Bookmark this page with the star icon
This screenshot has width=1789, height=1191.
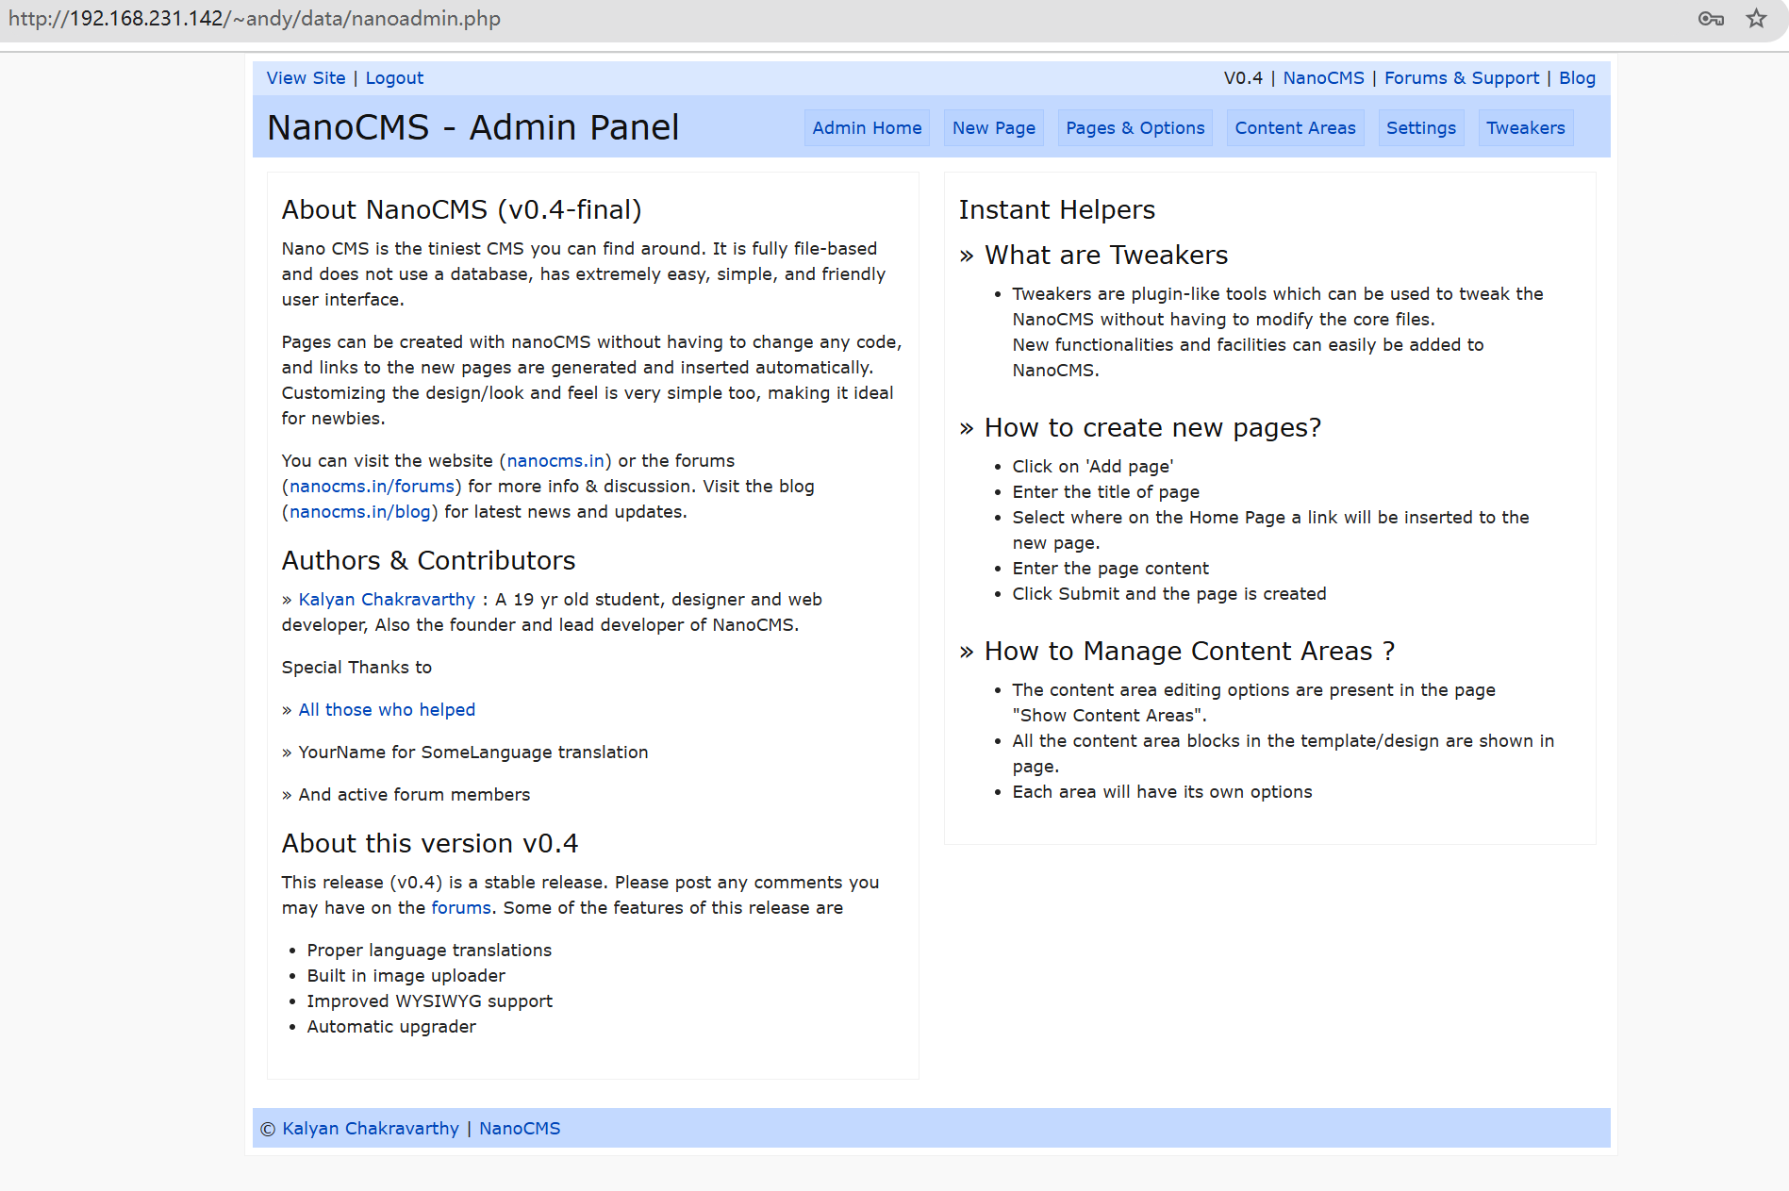pos(1756,19)
